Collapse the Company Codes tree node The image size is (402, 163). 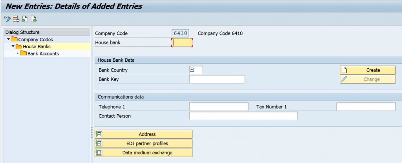tap(9, 39)
